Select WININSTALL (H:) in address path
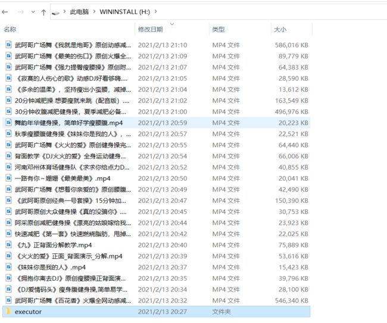The height and width of the screenshot is (323, 387). coord(124,12)
